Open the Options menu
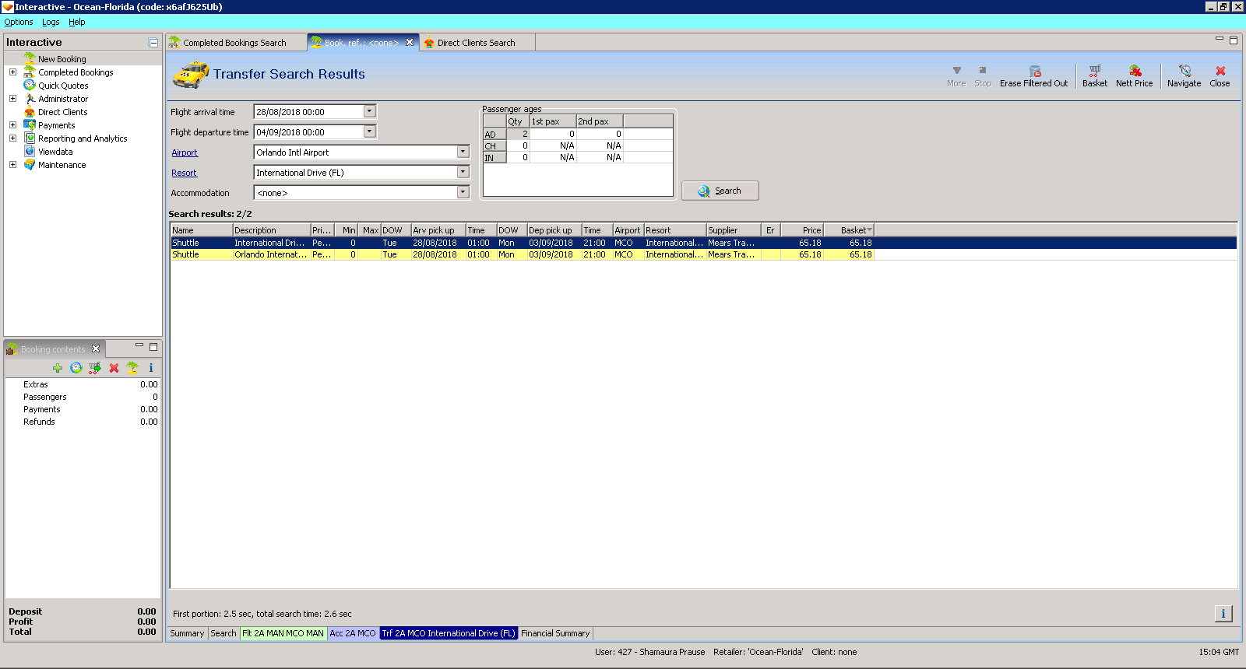Viewport: 1246px width, 669px height. point(19,22)
